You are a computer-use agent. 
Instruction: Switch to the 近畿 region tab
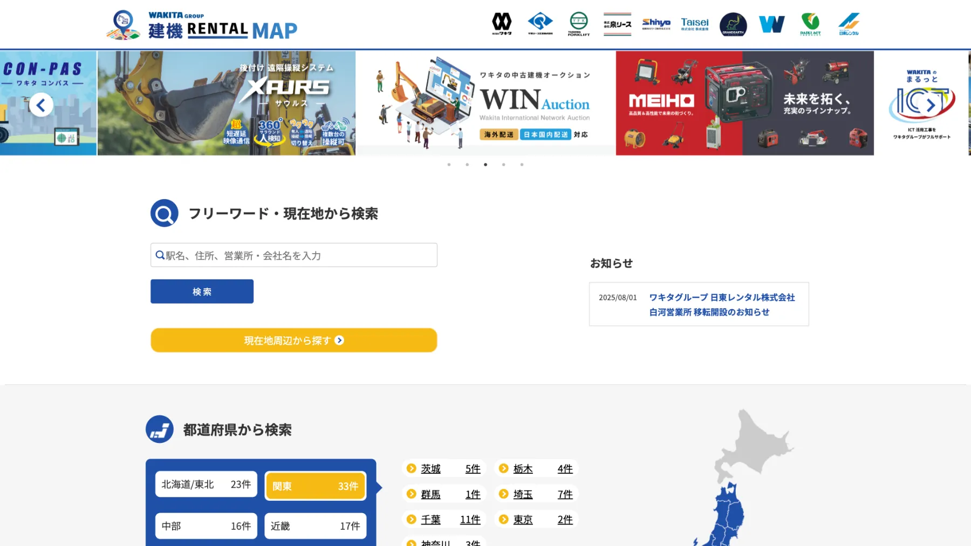point(316,526)
